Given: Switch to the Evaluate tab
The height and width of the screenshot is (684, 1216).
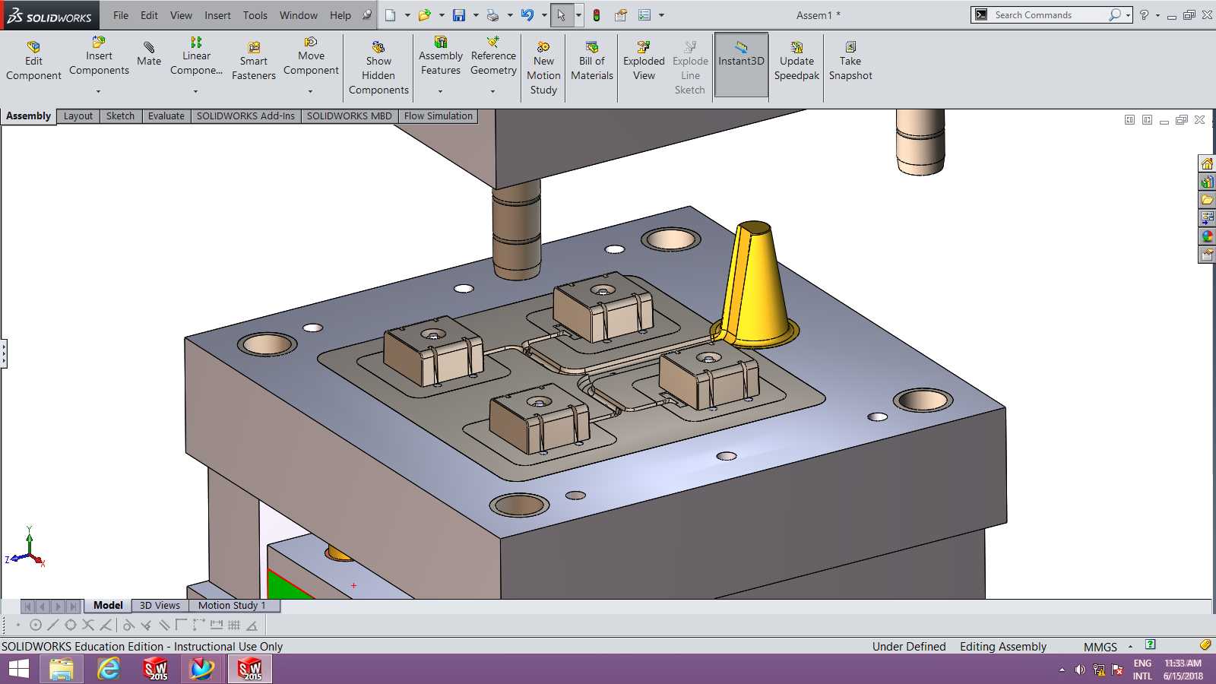Looking at the screenshot, I should 166,116.
